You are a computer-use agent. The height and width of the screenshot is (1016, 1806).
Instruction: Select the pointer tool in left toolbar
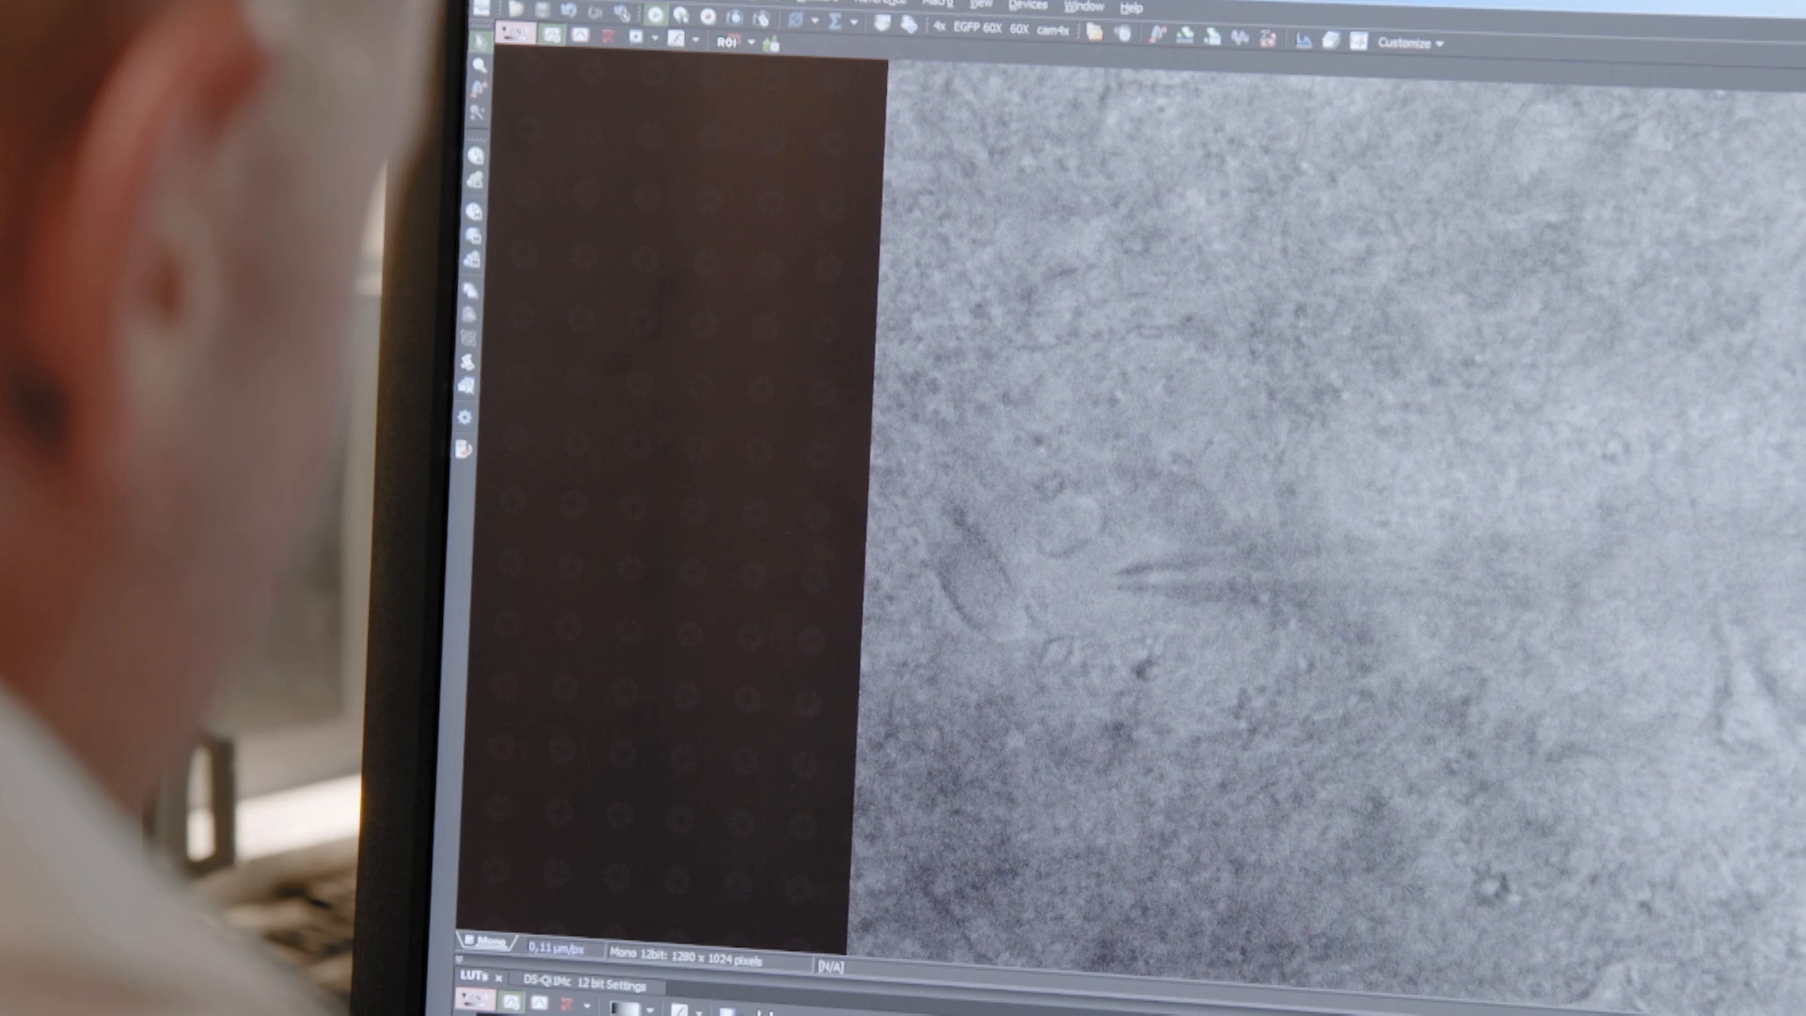[480, 40]
